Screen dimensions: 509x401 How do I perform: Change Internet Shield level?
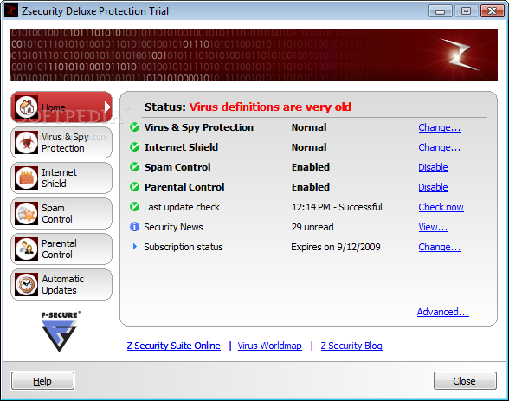coord(440,147)
